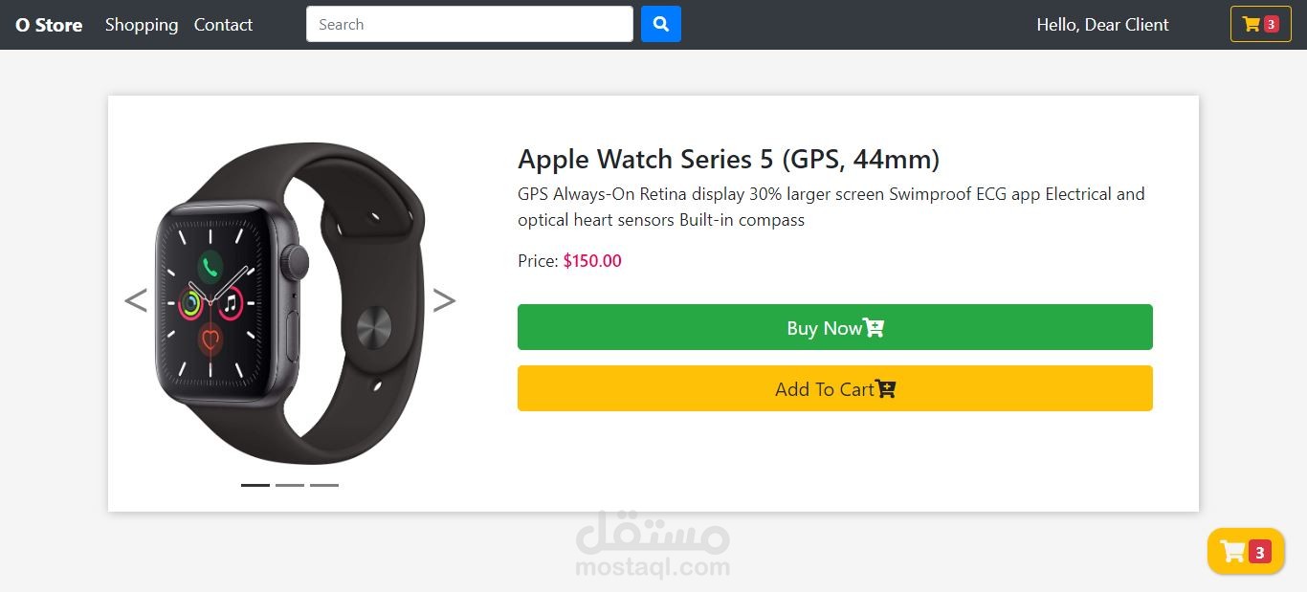Click the cart icon on Buy Now

[874, 328]
